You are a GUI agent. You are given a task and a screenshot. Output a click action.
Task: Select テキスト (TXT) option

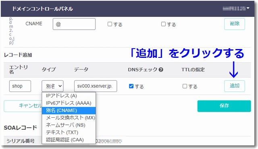click(69, 132)
